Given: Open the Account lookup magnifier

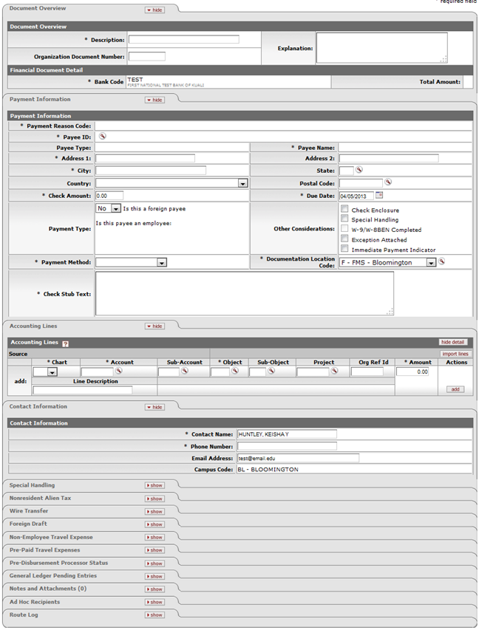Looking at the screenshot, I should pos(119,371).
